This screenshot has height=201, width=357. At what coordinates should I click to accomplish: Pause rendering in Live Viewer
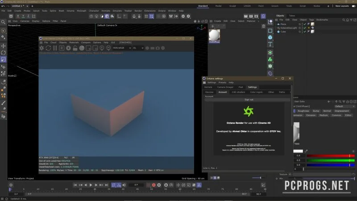tap(55, 48)
